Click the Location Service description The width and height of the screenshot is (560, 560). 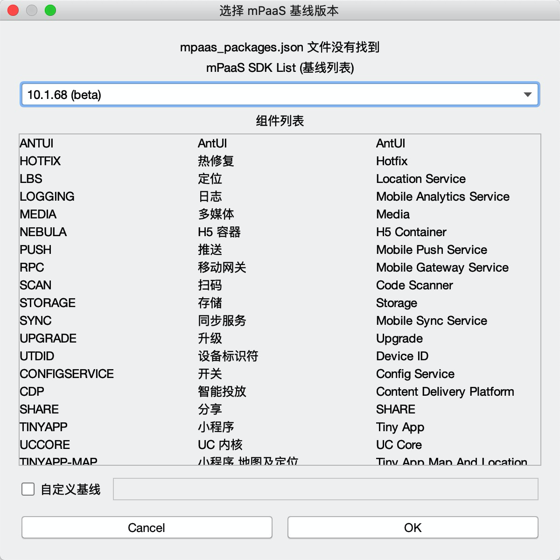tap(421, 179)
